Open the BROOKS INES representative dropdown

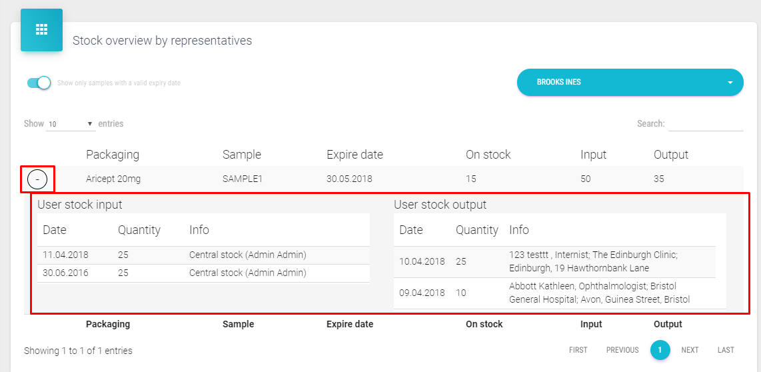tap(630, 83)
